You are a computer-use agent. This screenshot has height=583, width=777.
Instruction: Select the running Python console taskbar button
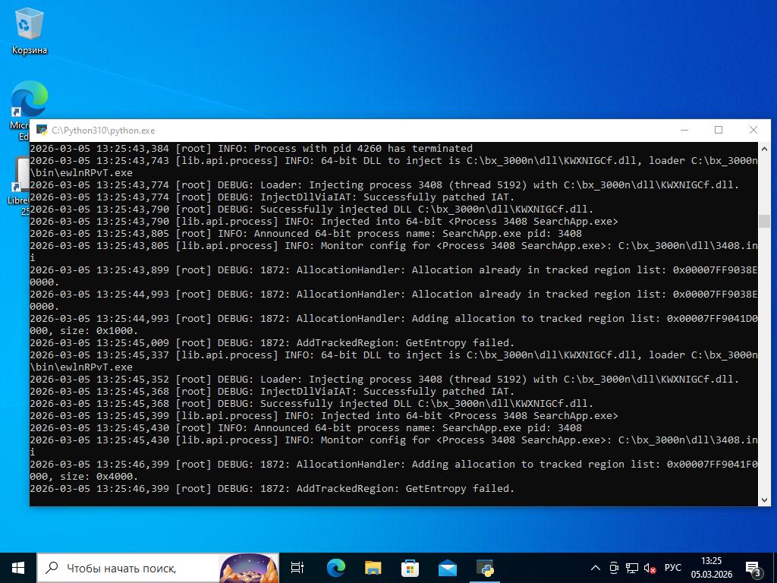point(485,568)
